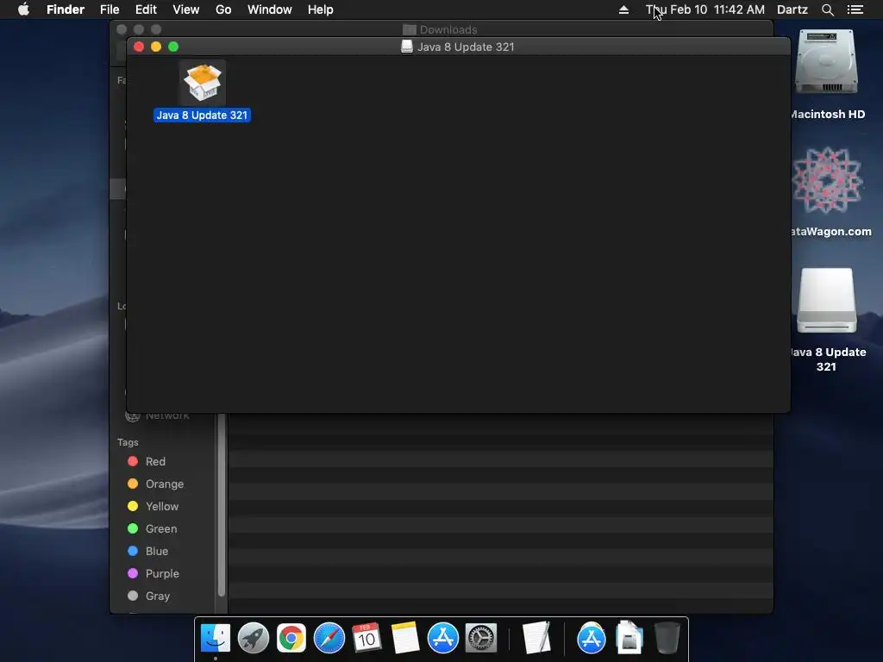
Task: Minimize the Java 8 Update 321 window
Action: coord(156,47)
